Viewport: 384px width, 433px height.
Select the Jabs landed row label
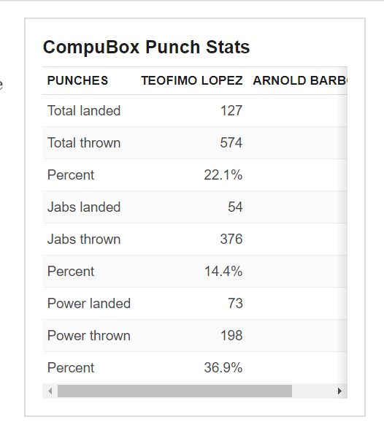pos(84,207)
